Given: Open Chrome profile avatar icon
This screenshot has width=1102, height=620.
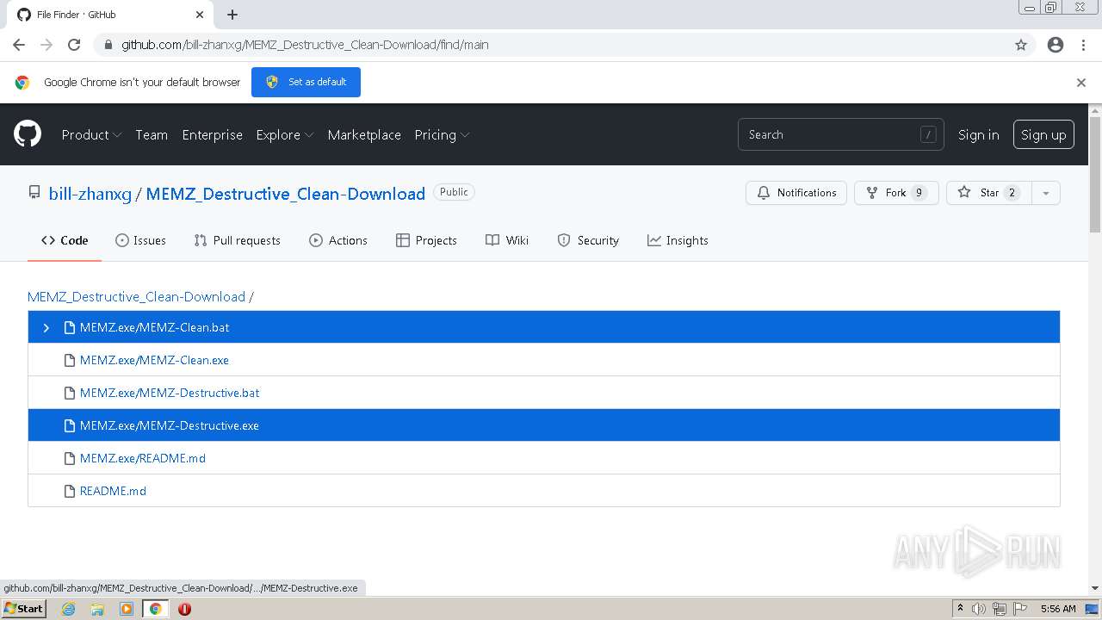Looking at the screenshot, I should pos(1056,45).
